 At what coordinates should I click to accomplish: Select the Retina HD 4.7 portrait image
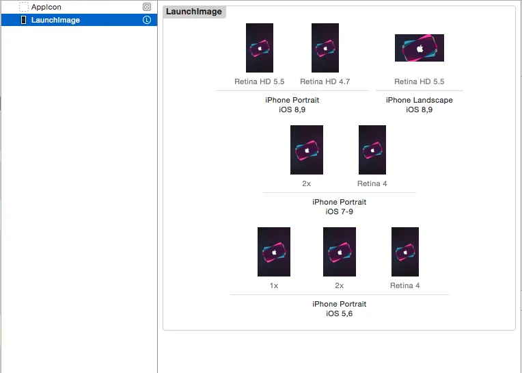click(x=325, y=48)
